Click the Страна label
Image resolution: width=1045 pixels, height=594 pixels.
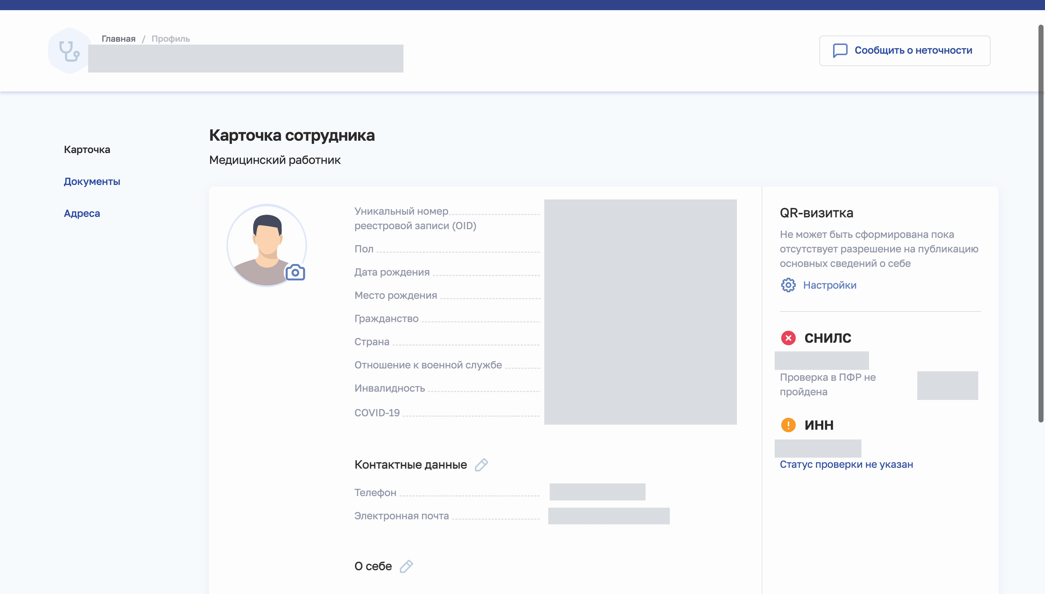tap(372, 342)
